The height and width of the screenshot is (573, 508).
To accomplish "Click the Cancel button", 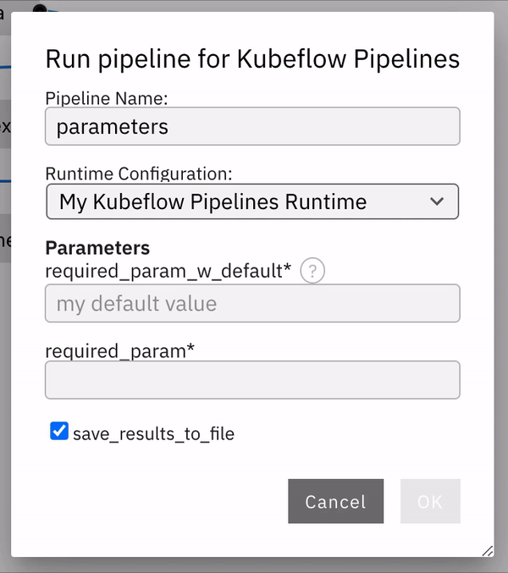I will [x=336, y=501].
